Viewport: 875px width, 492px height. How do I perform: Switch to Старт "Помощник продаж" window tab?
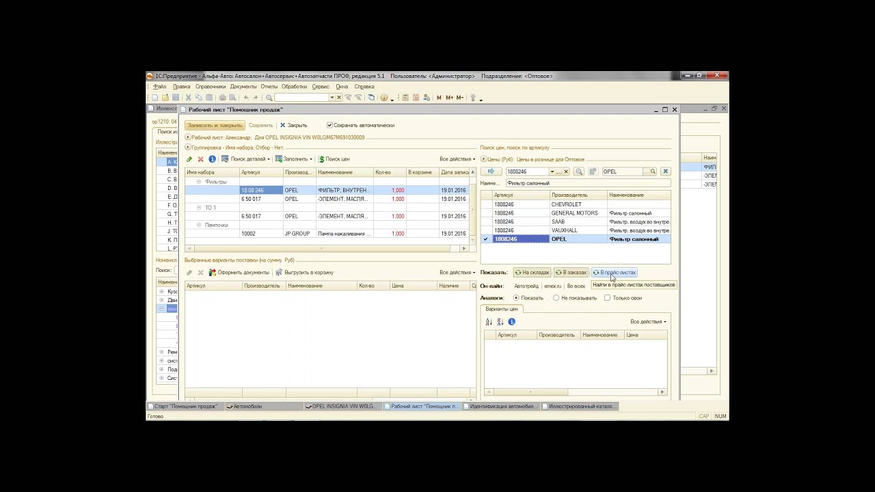185,407
